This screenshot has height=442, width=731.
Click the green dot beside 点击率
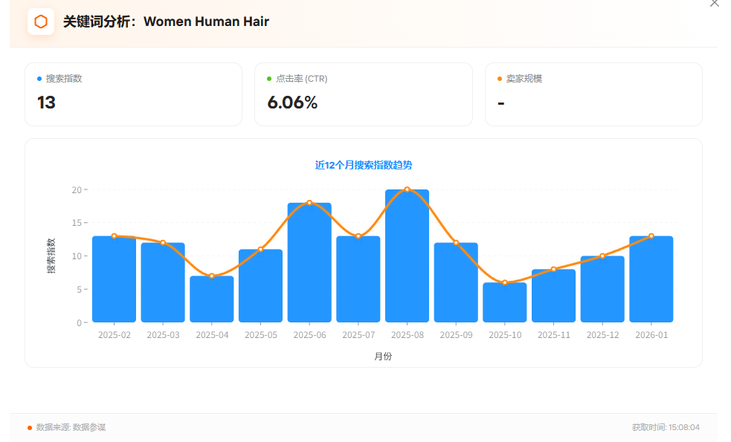tap(269, 79)
